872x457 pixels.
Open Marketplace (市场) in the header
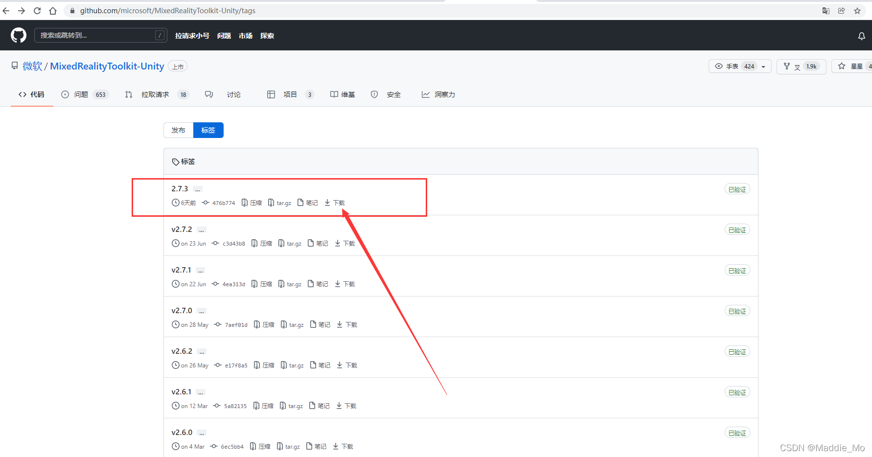(x=246, y=36)
